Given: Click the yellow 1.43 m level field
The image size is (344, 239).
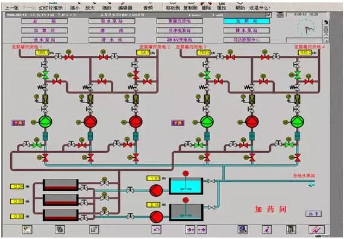Looking at the screenshot, I should tap(154, 178).
